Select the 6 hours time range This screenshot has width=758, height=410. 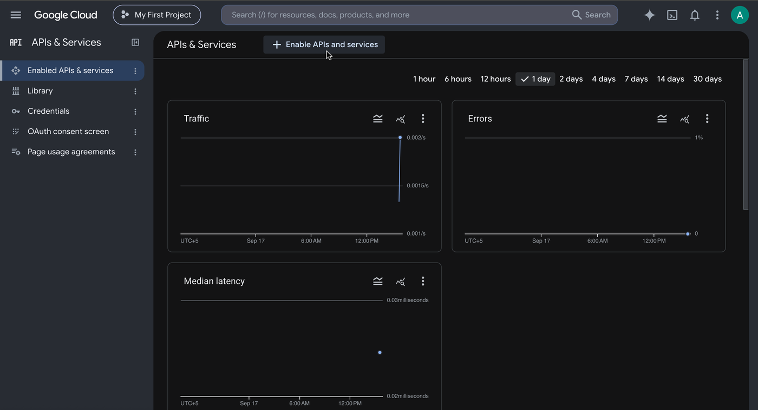[x=458, y=79]
